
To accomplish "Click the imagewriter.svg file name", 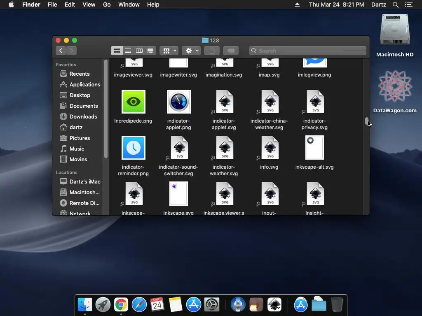I will (x=178, y=75).
